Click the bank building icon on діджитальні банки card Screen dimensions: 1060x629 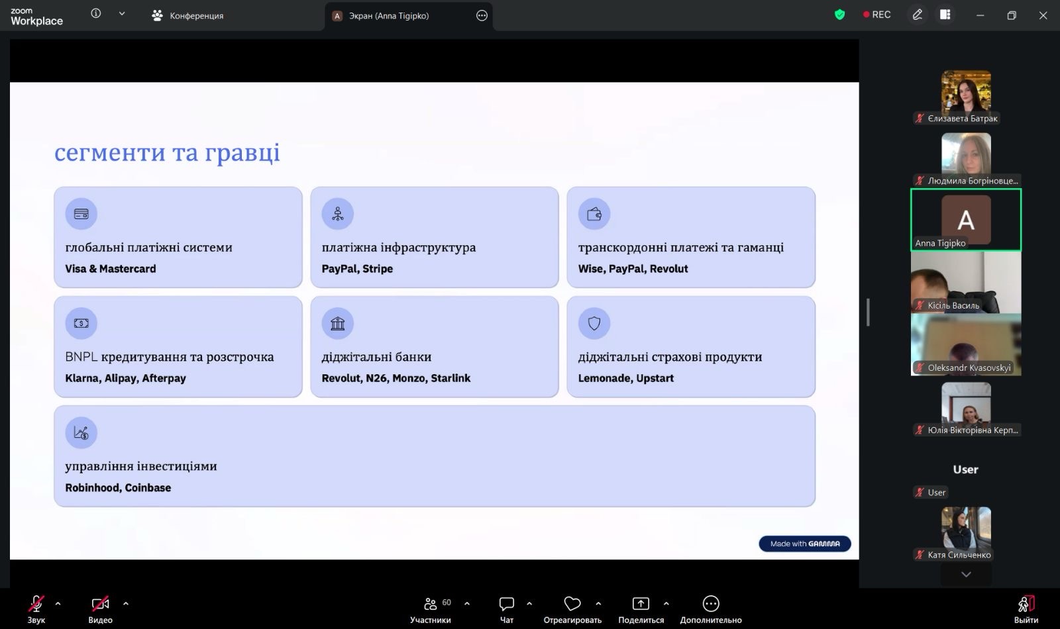click(338, 323)
